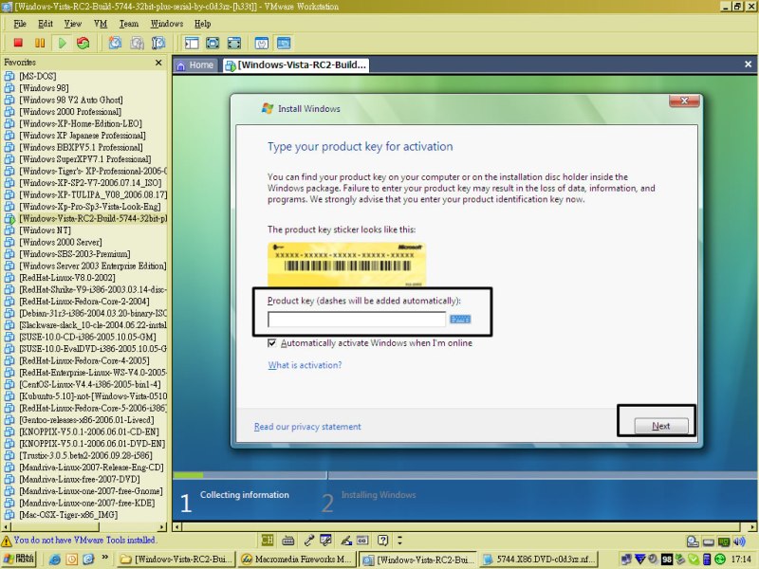Select [MS-DOS] in Favorites
Screen dimensions: 759x569
tap(37, 77)
